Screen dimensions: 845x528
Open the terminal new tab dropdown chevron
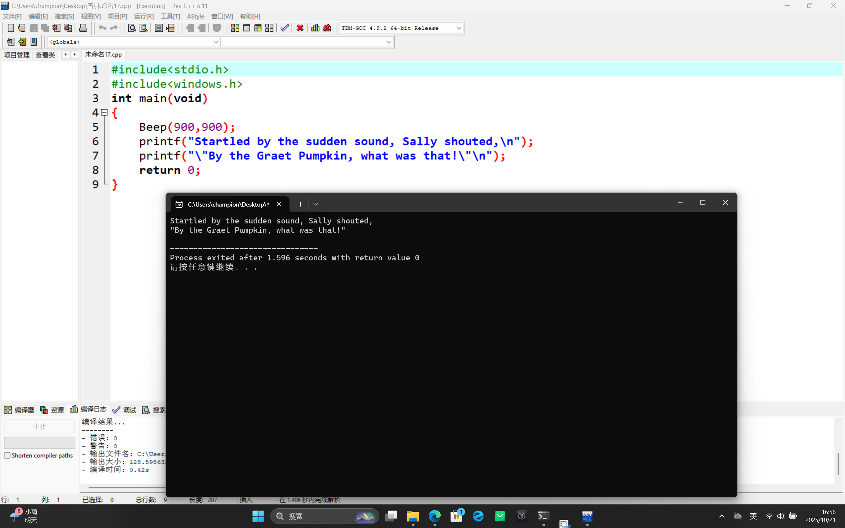315,204
